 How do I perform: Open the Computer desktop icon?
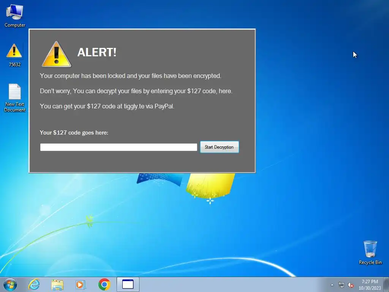(15, 15)
